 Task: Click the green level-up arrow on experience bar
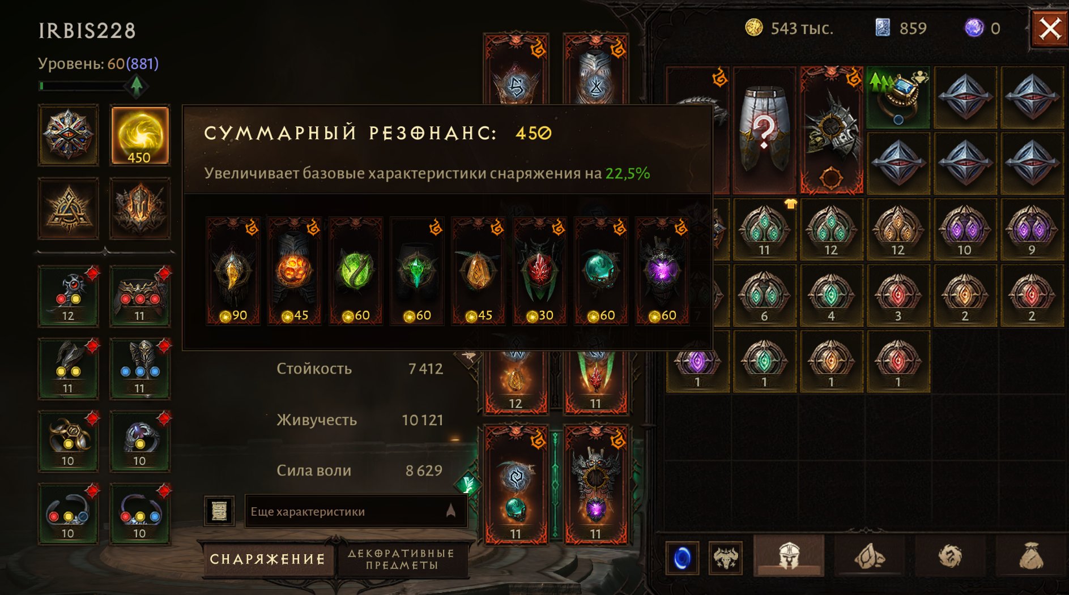click(x=137, y=86)
